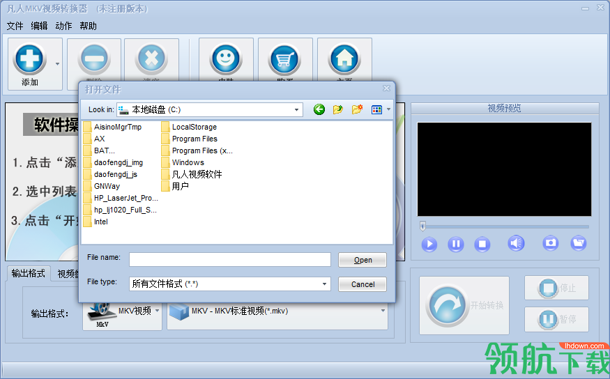Create new folder icon in dialog
This screenshot has height=379, width=610.
[357, 109]
